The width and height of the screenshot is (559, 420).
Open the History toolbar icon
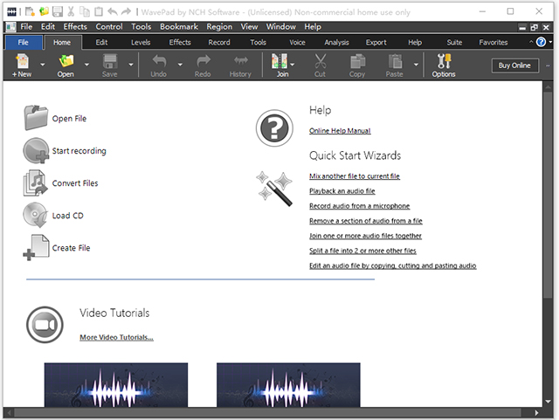pyautogui.click(x=241, y=61)
